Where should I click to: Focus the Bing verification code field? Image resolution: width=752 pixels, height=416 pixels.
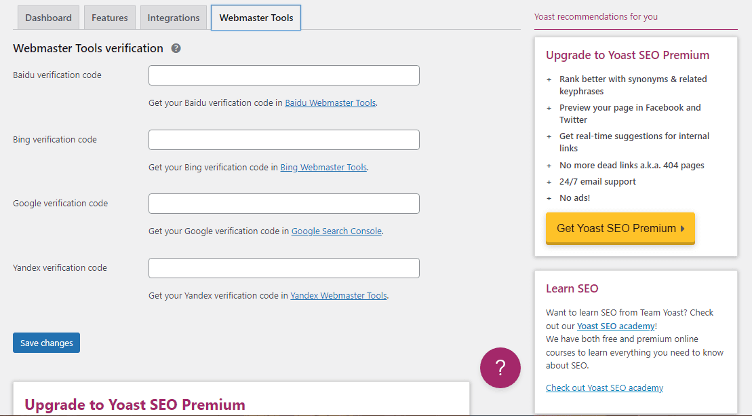[x=284, y=140]
